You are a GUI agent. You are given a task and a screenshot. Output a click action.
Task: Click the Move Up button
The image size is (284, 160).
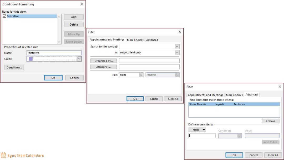74,34
